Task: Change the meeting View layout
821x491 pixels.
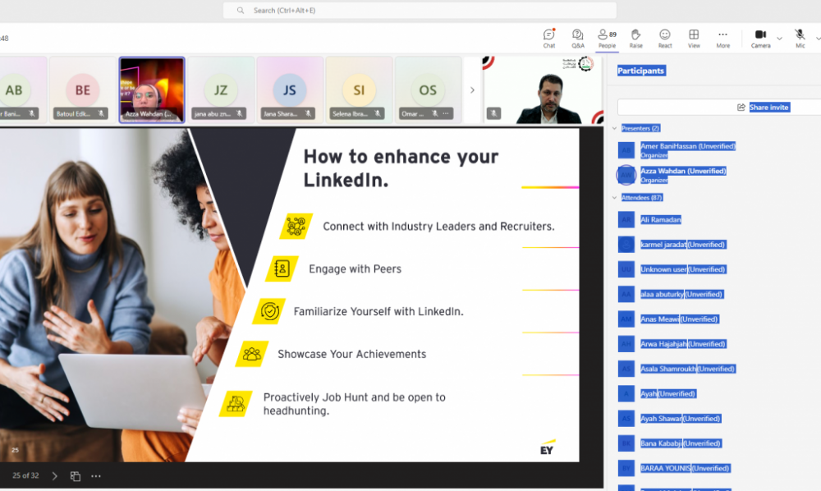Action: coord(694,38)
